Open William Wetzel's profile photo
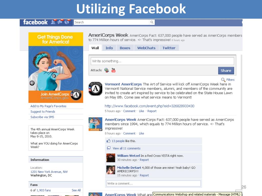This screenshot has width=262, height=196. click(x=111, y=158)
